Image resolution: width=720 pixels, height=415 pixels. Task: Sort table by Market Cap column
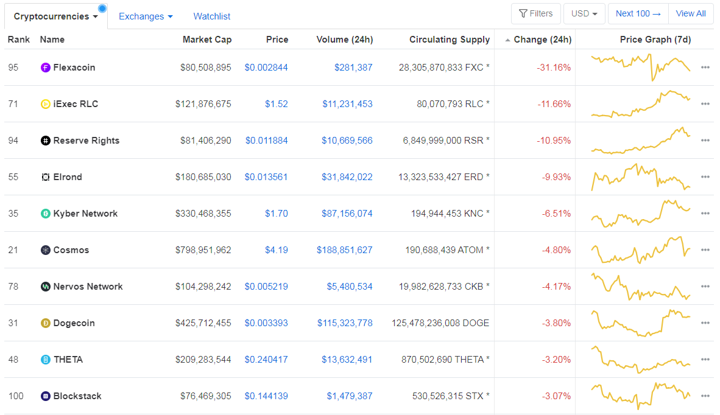click(207, 40)
